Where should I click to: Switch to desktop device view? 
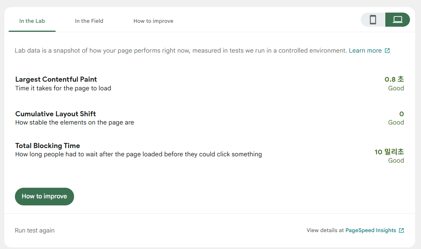pos(397,20)
